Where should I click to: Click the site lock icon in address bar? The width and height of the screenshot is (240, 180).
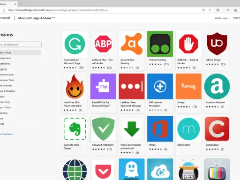point(4,10)
